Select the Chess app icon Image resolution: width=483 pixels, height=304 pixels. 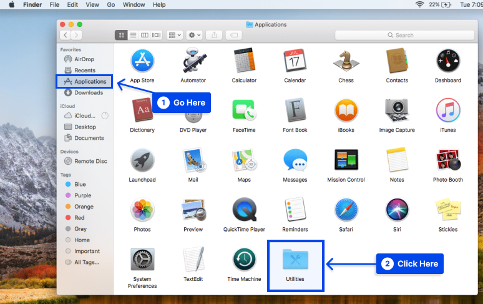coord(346,61)
